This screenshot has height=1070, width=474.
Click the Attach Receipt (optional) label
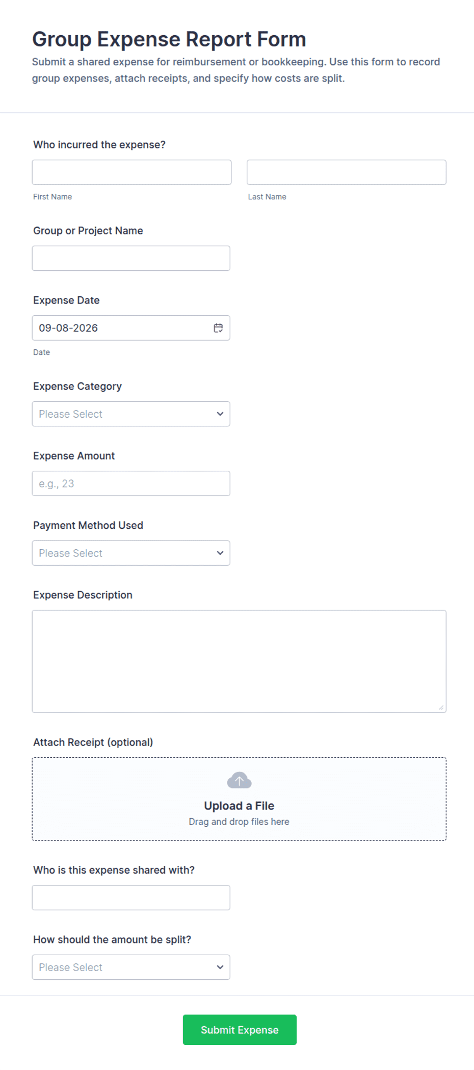point(93,742)
